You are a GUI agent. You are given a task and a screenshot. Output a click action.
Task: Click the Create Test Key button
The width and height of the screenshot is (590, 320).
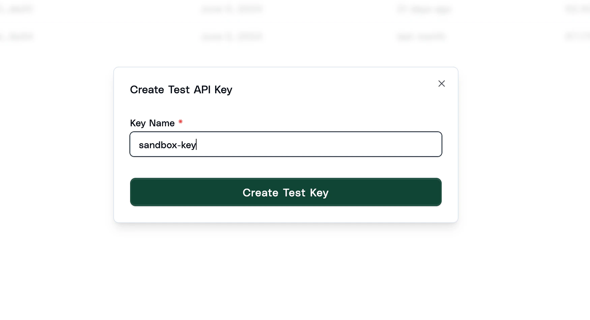coord(286,192)
